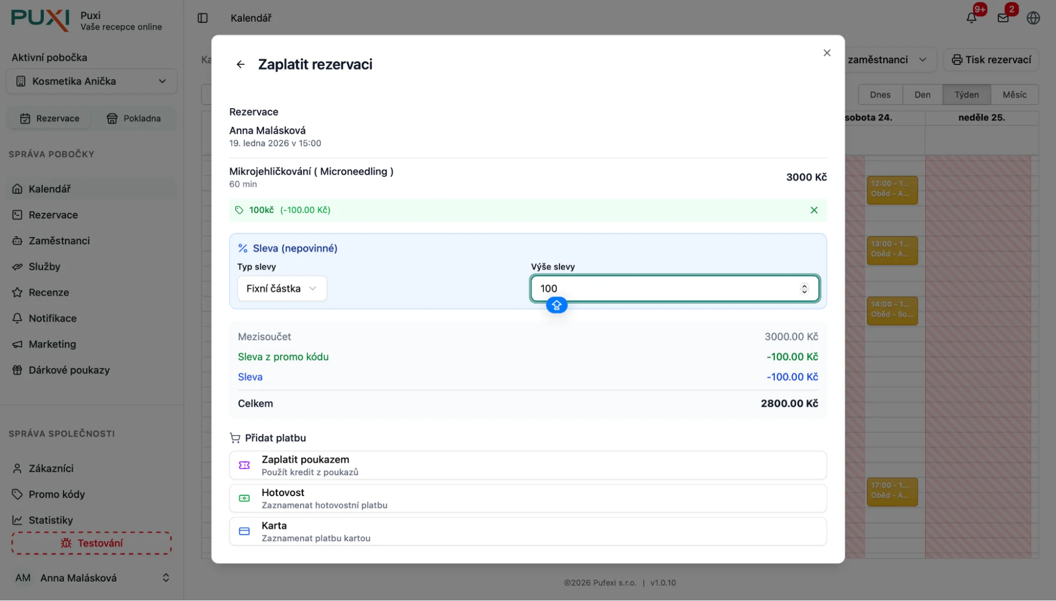Close the Zaplatit rezervaci dialog
1056x601 pixels.
pos(827,53)
